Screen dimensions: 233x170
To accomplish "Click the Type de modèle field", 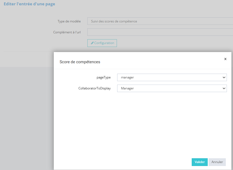I will pos(160,21).
